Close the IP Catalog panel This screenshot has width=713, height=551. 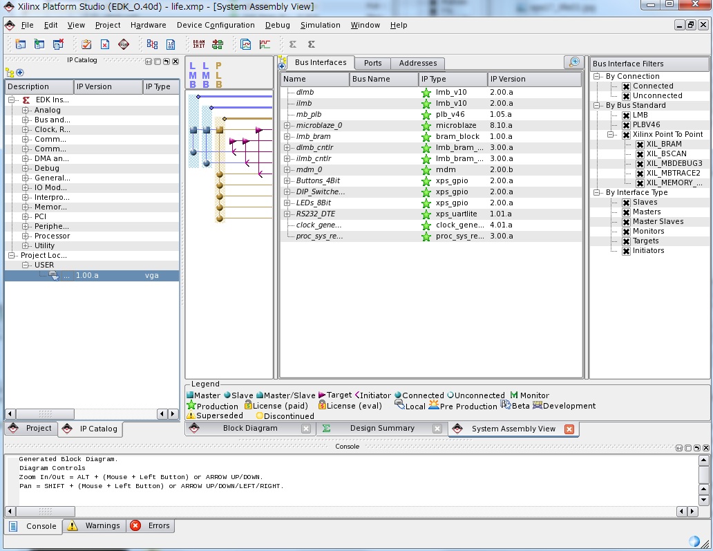click(x=175, y=62)
